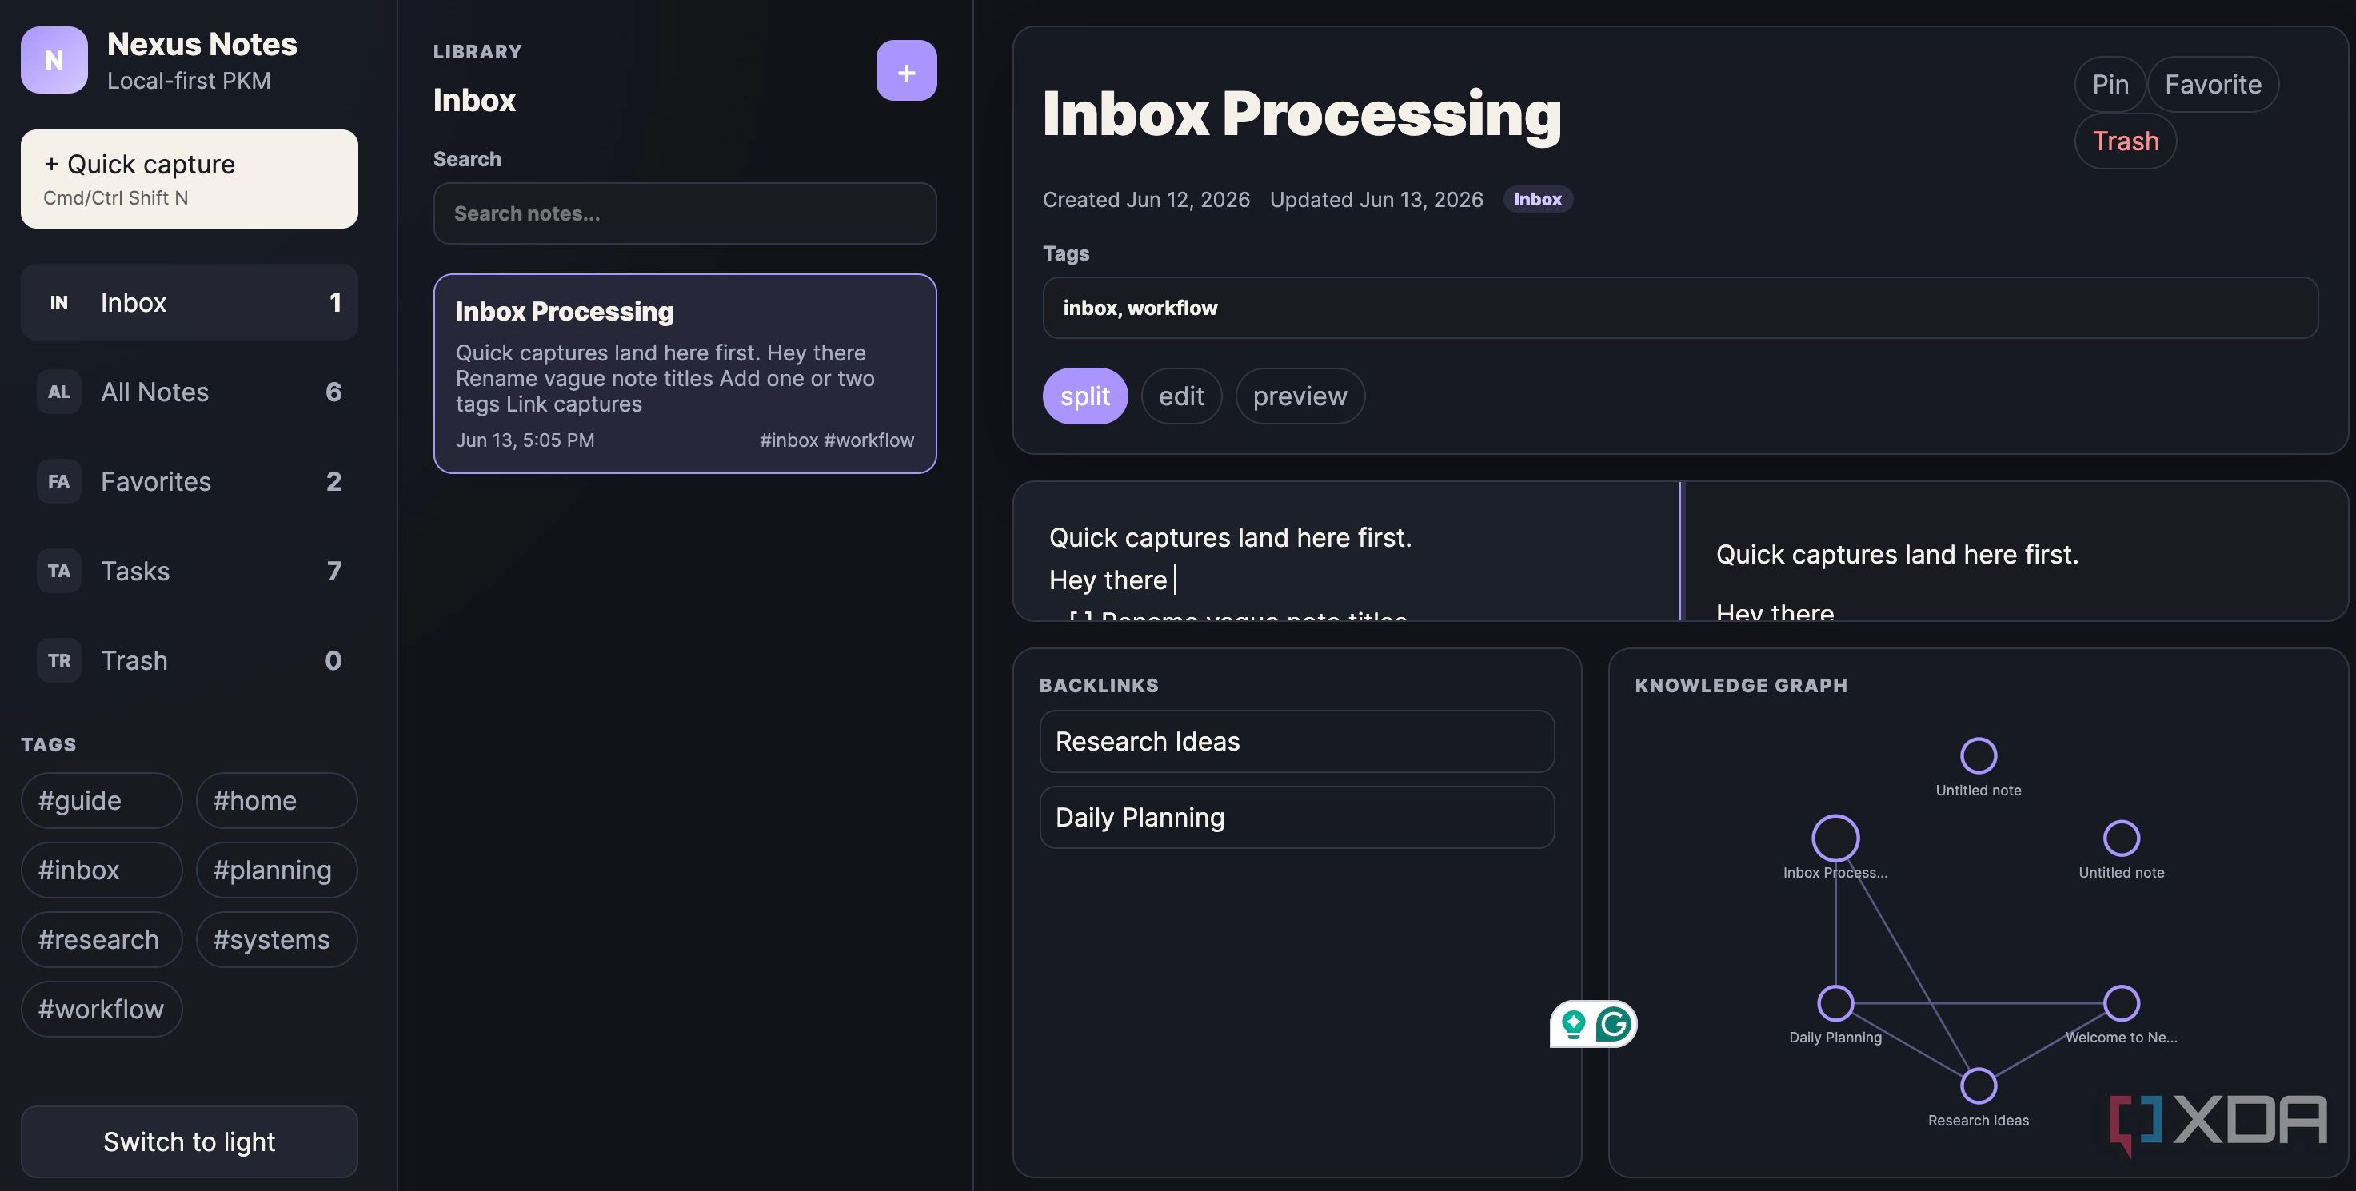Image resolution: width=2356 pixels, height=1191 pixels.
Task: Open the Favorites section
Action: click(190, 482)
